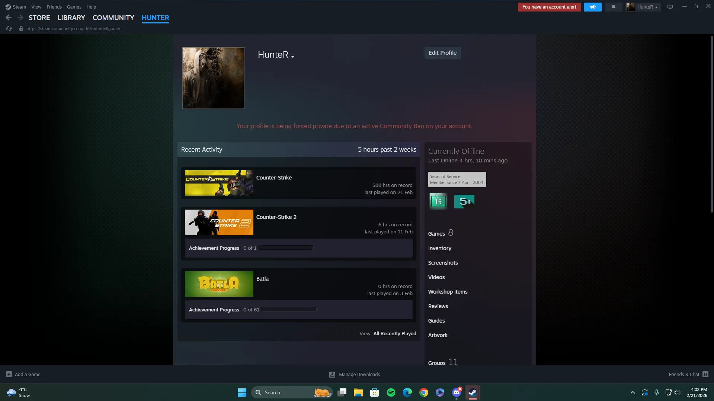Image resolution: width=714 pixels, height=401 pixels.
Task: Open the View menu
Action: 36,7
